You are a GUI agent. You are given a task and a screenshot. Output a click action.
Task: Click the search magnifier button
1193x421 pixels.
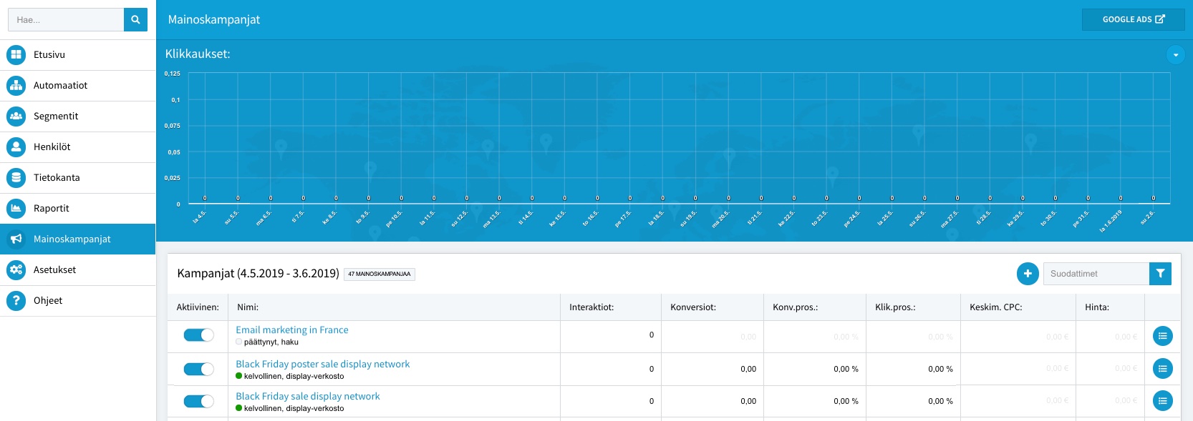click(135, 20)
